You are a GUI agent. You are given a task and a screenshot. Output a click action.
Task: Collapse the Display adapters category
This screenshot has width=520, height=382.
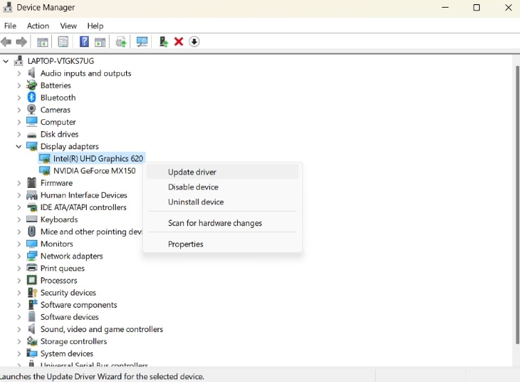pyautogui.click(x=19, y=146)
